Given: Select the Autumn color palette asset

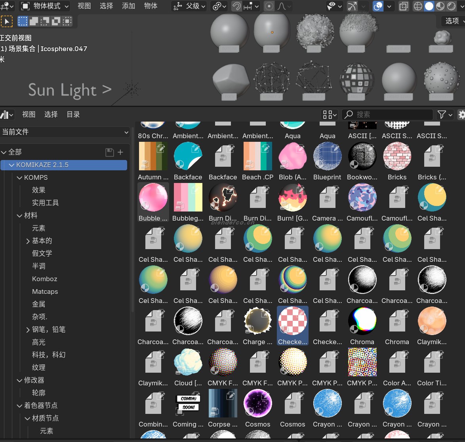Looking at the screenshot, I should [153, 161].
